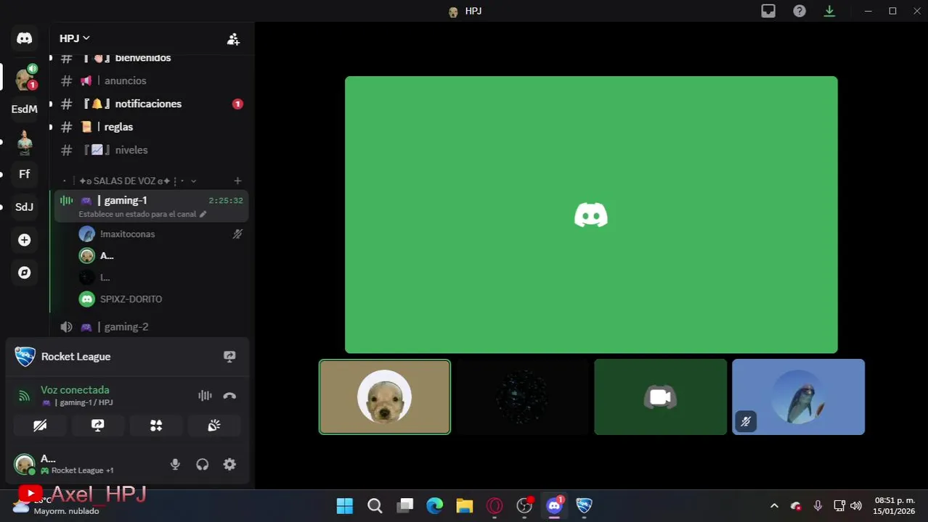Open taskbar search magnifier
The width and height of the screenshot is (928, 522).
click(x=375, y=505)
